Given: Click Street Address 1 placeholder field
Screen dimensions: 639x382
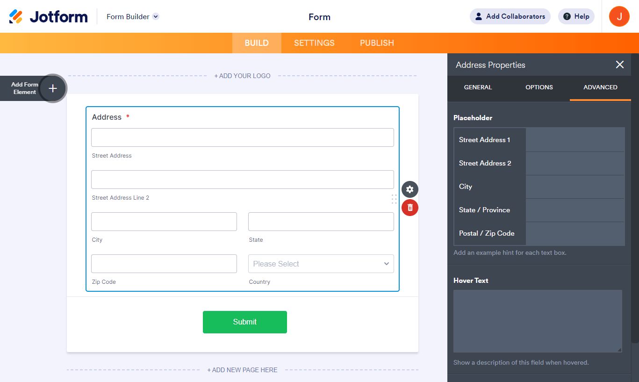Looking at the screenshot, I should (x=575, y=140).
